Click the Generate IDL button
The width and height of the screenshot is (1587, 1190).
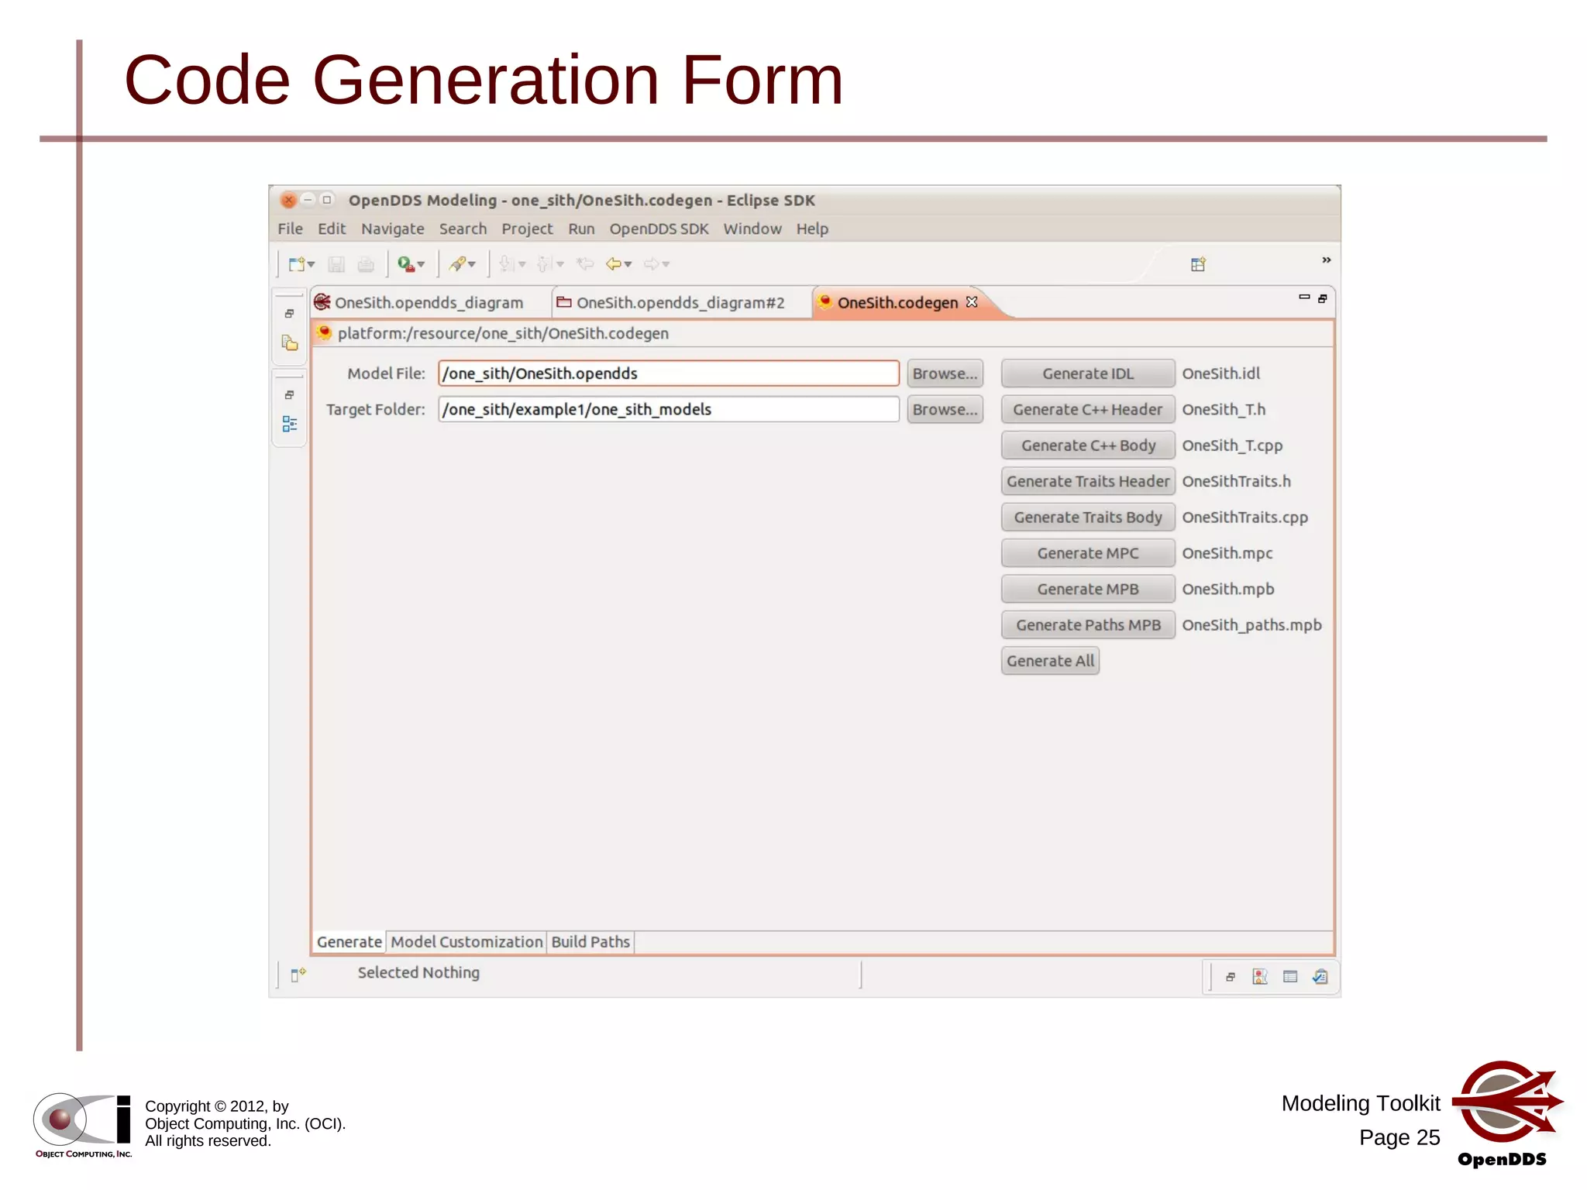pos(1088,373)
